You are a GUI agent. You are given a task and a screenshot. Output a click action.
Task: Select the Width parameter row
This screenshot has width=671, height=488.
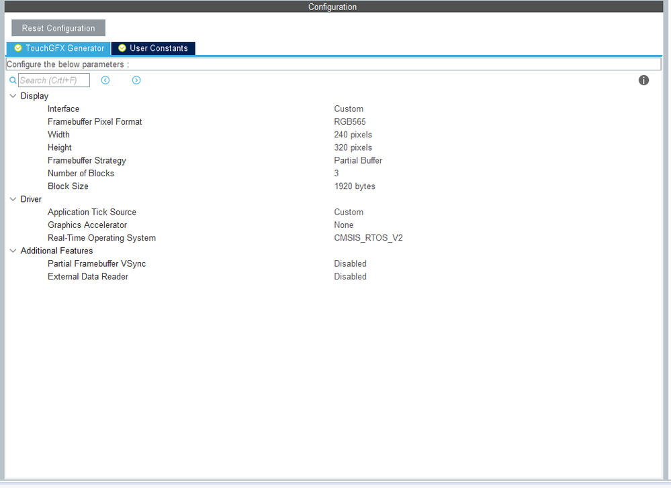coord(58,135)
